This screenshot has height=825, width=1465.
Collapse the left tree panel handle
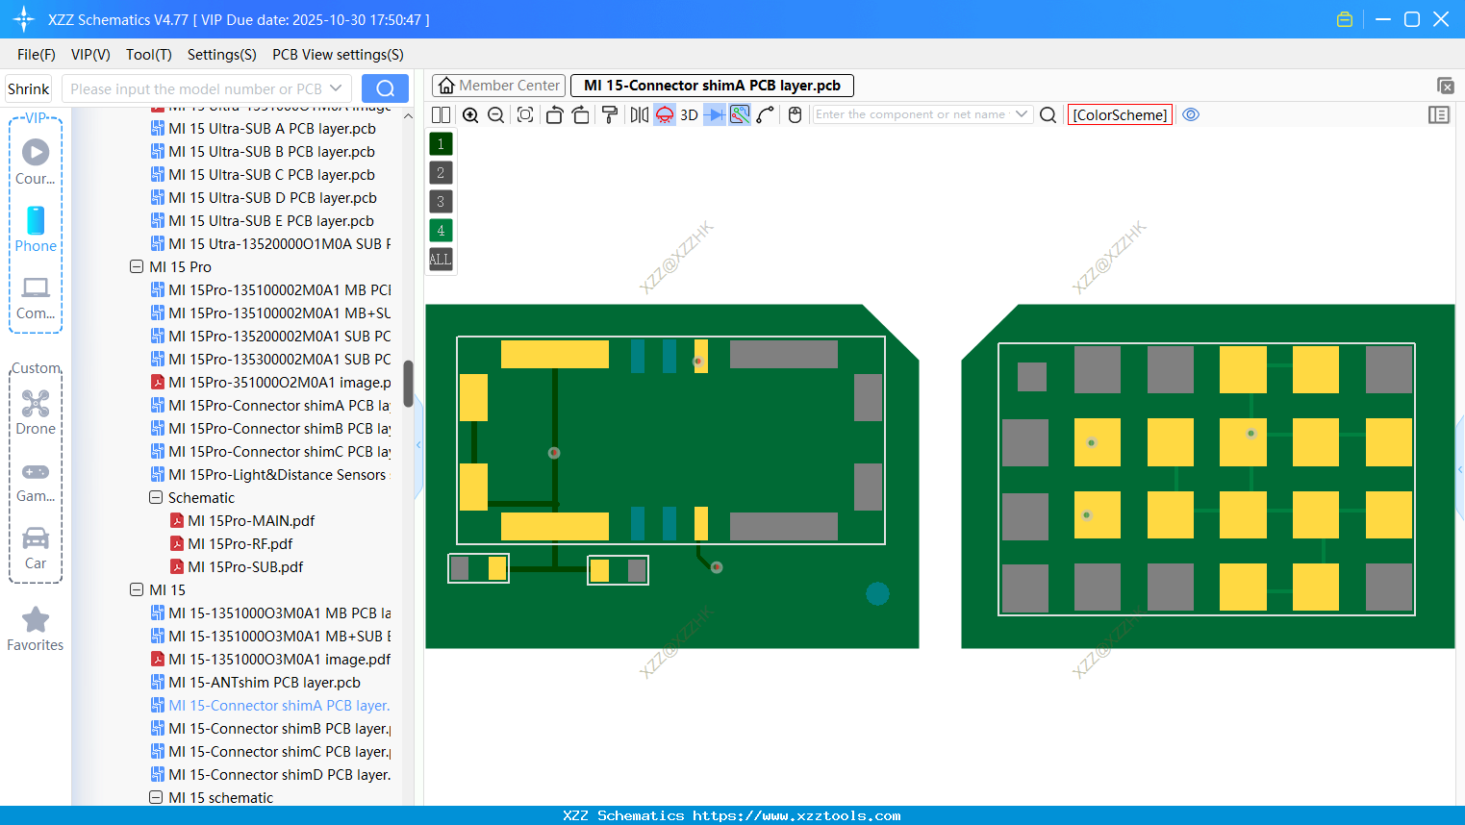pyautogui.click(x=418, y=444)
